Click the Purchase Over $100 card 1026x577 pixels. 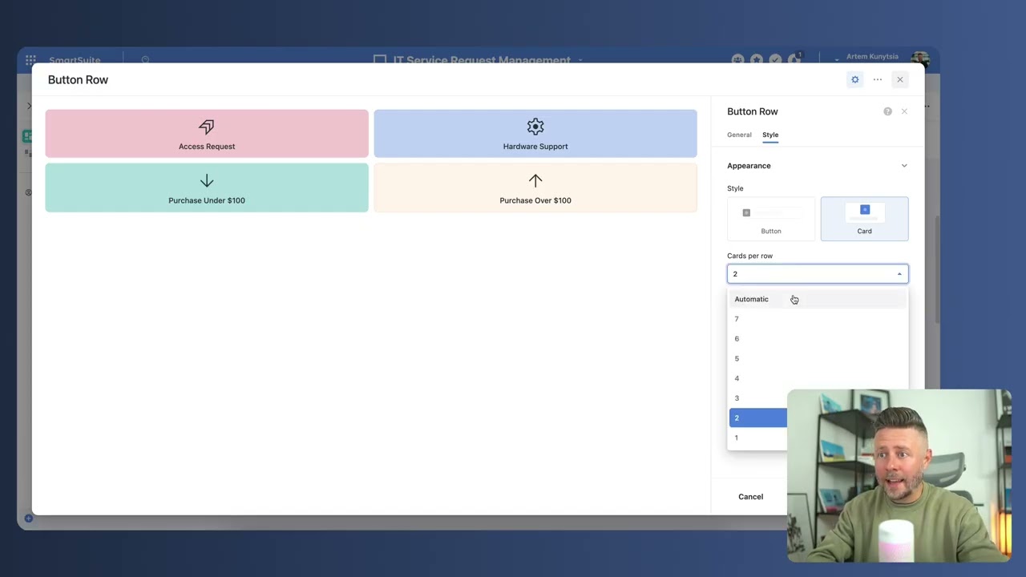(x=535, y=188)
